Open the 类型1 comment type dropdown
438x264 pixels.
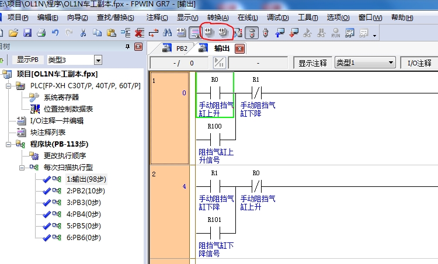365,63
